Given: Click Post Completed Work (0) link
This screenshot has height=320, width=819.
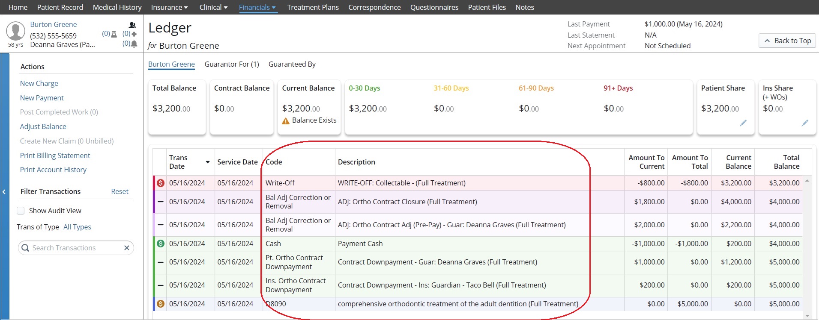Looking at the screenshot, I should 59,112.
